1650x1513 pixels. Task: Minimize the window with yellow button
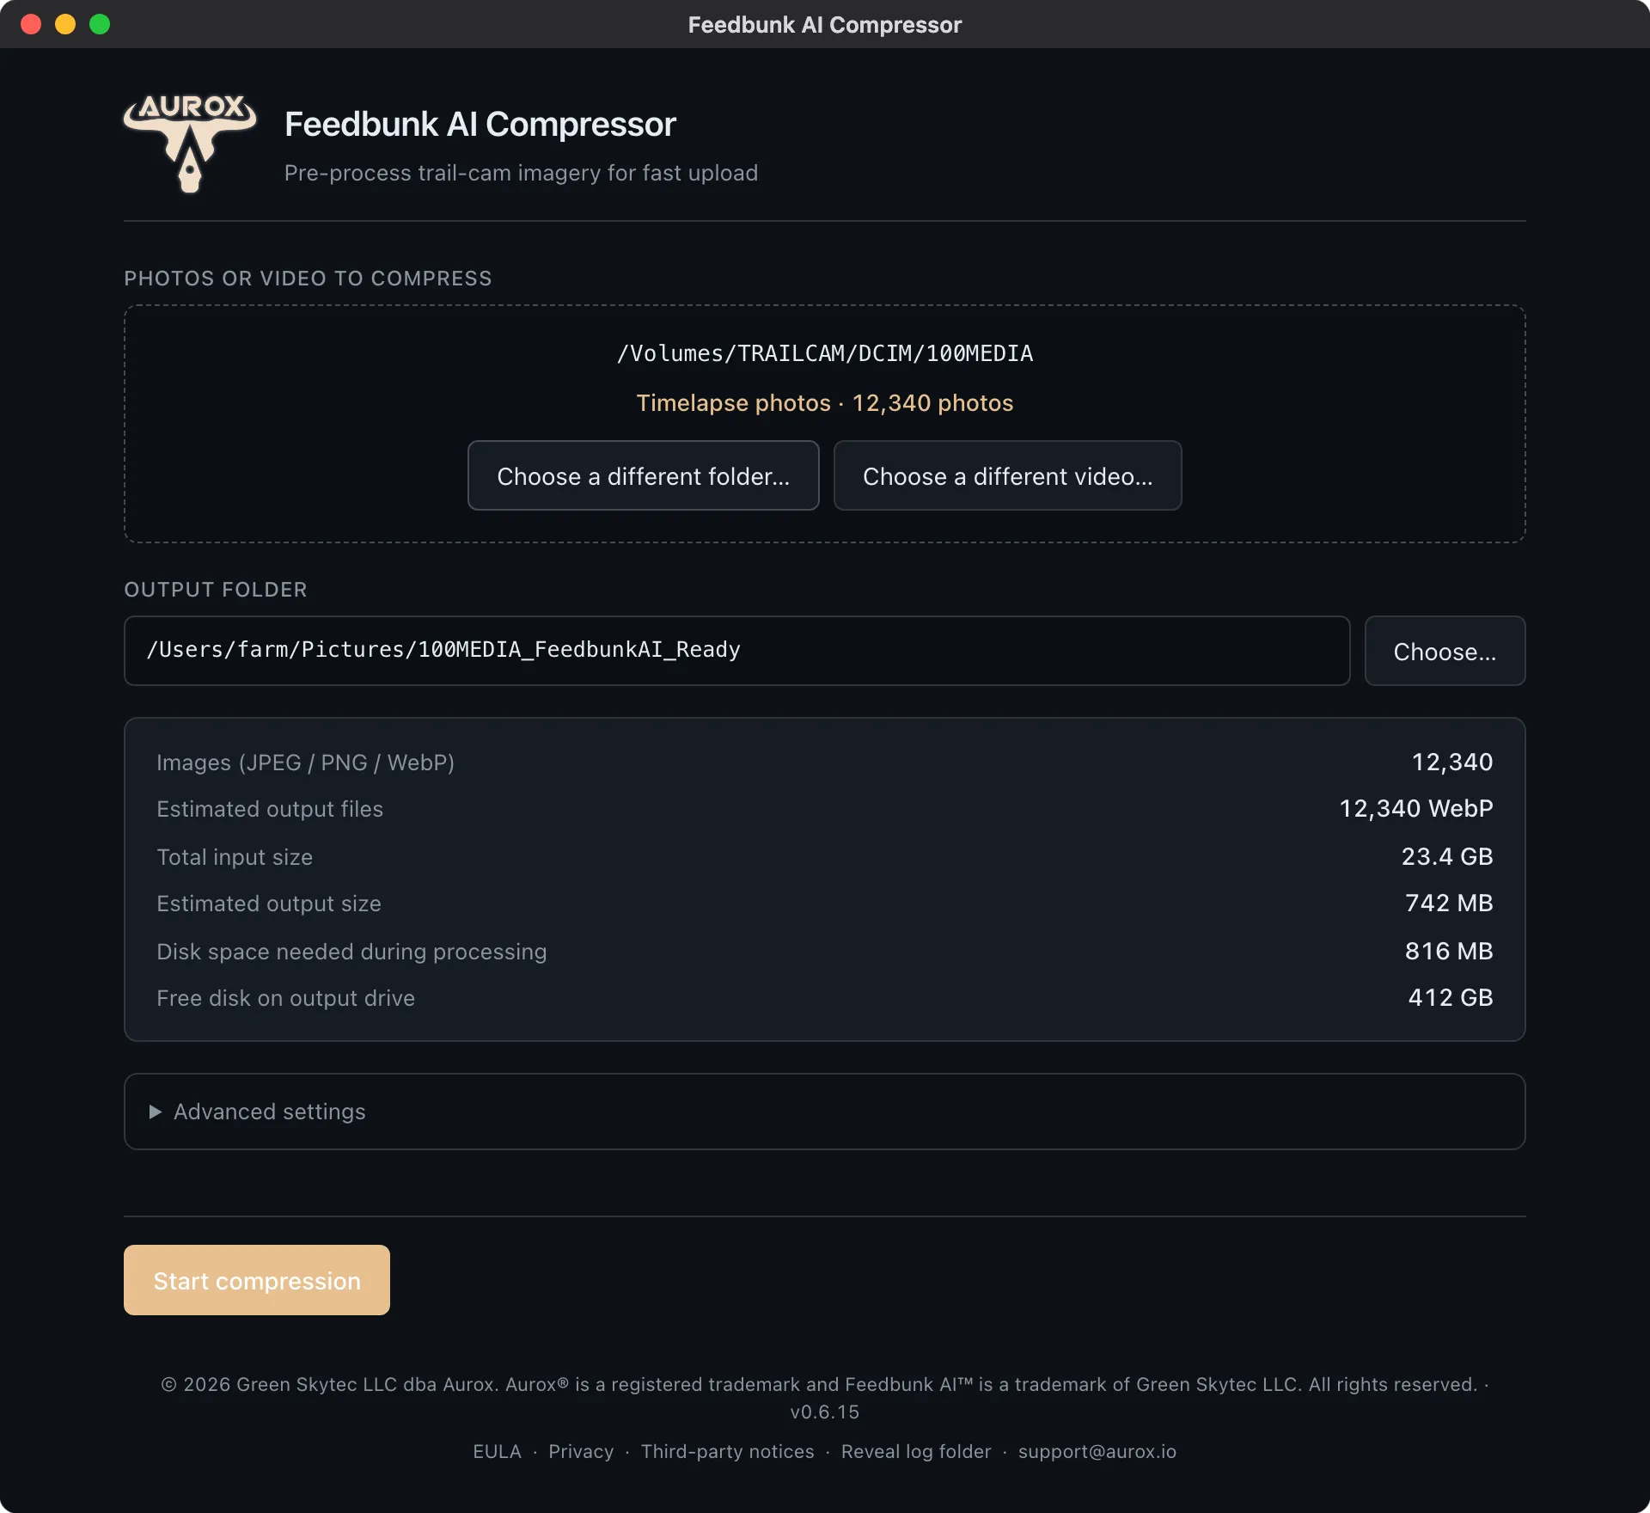click(x=65, y=24)
